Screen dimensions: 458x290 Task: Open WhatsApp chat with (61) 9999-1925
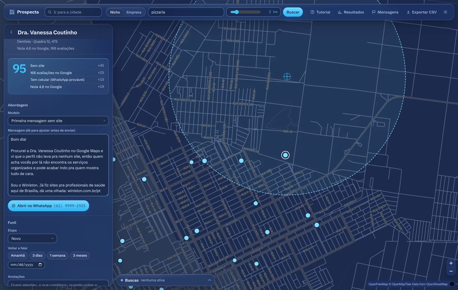coord(48,206)
